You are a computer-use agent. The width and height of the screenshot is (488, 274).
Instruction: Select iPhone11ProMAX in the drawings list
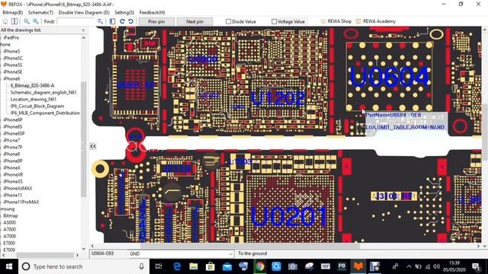click(21, 202)
